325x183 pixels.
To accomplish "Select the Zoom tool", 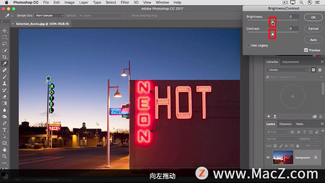I will pos(4,156).
